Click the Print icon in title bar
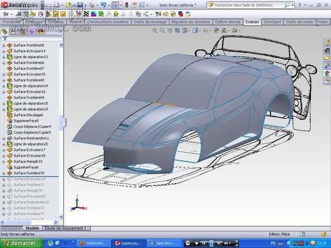The image size is (331, 248). pos(92,5)
